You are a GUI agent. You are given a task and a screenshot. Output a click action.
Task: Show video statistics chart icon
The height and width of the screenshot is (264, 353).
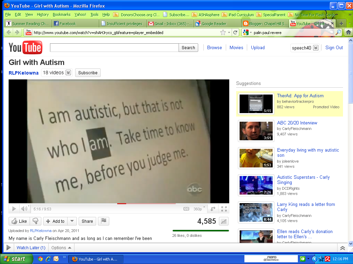tap(223, 221)
